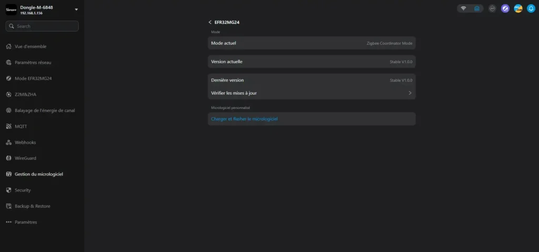Click the MQTT signal icon
Image resolution: width=539 pixels, height=252 pixels.
tap(9, 126)
